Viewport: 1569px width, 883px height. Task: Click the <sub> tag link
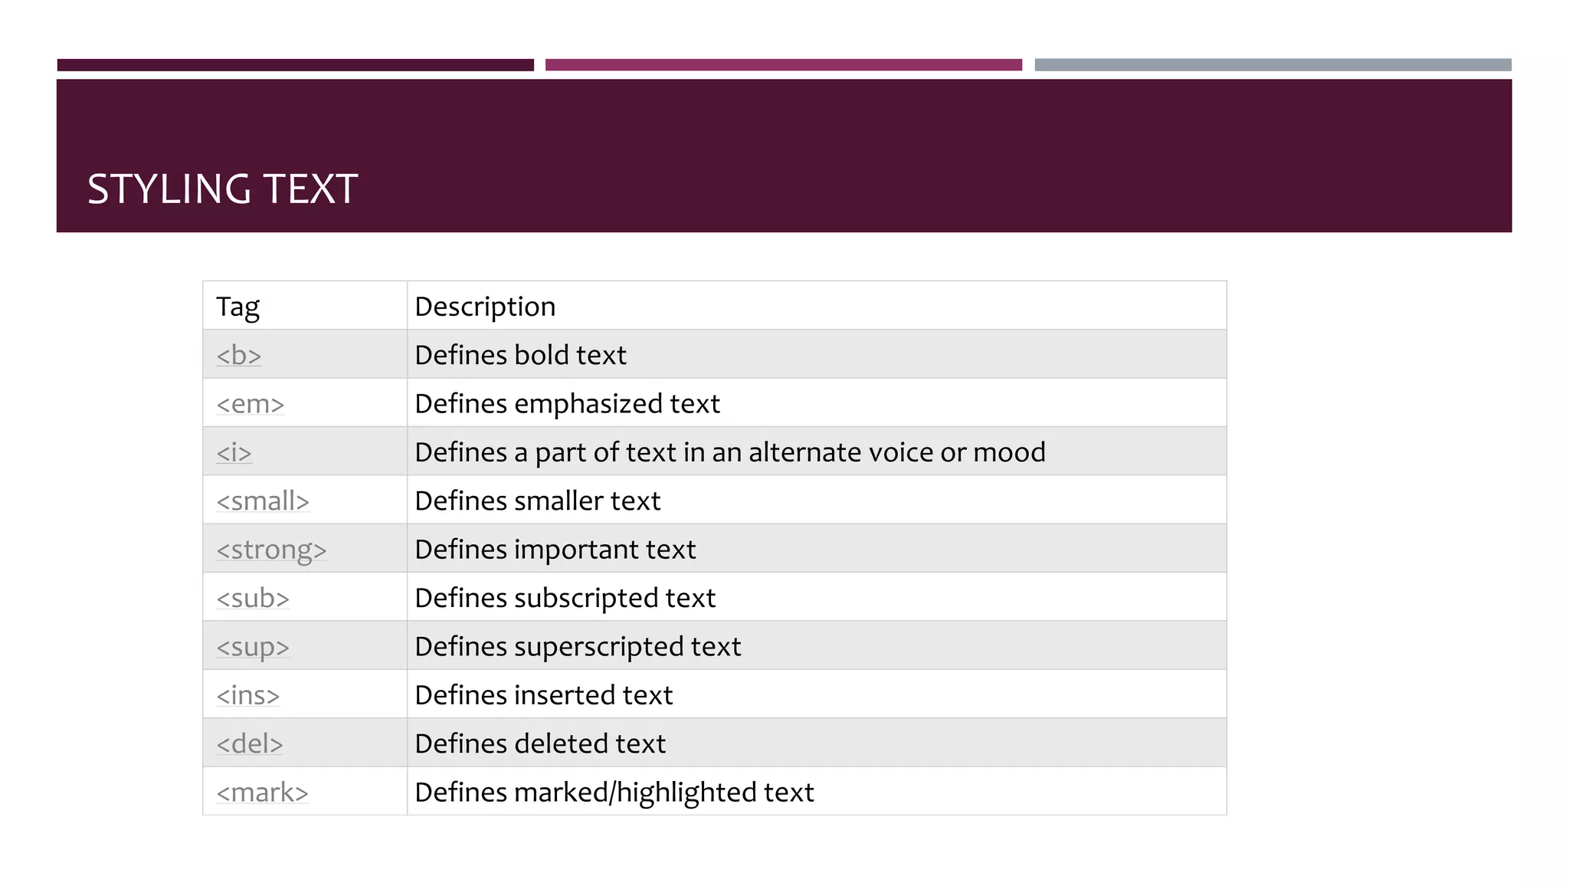tap(253, 599)
